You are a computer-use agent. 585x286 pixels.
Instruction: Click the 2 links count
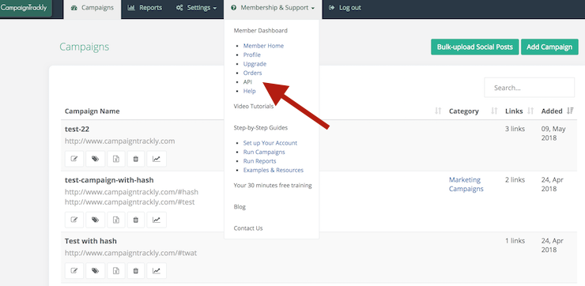(515, 179)
